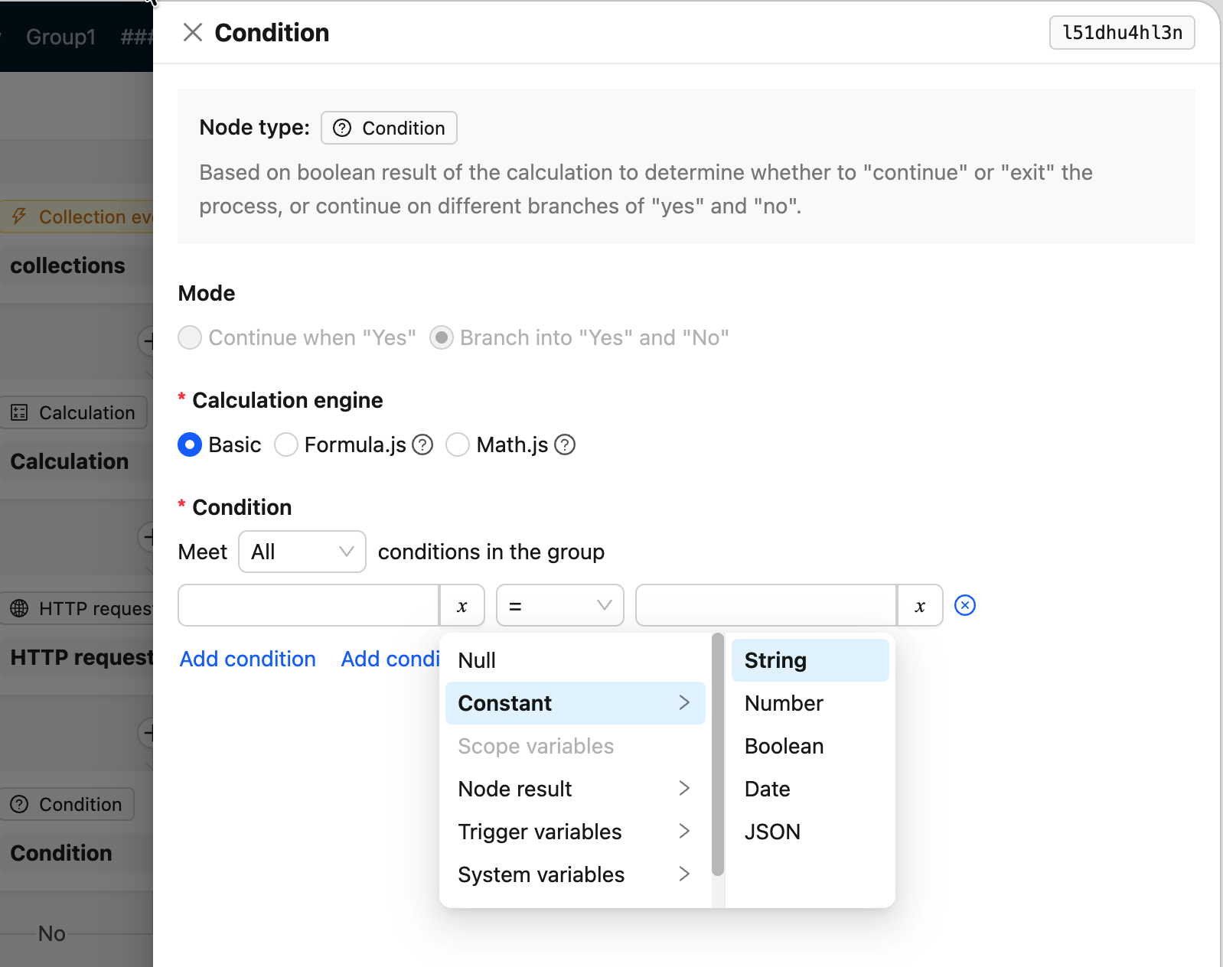Click the question icon in Node type tag

342,128
